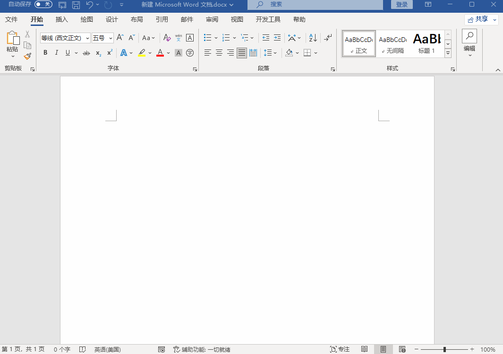Open the 插入 ribbon tab

coord(62,19)
